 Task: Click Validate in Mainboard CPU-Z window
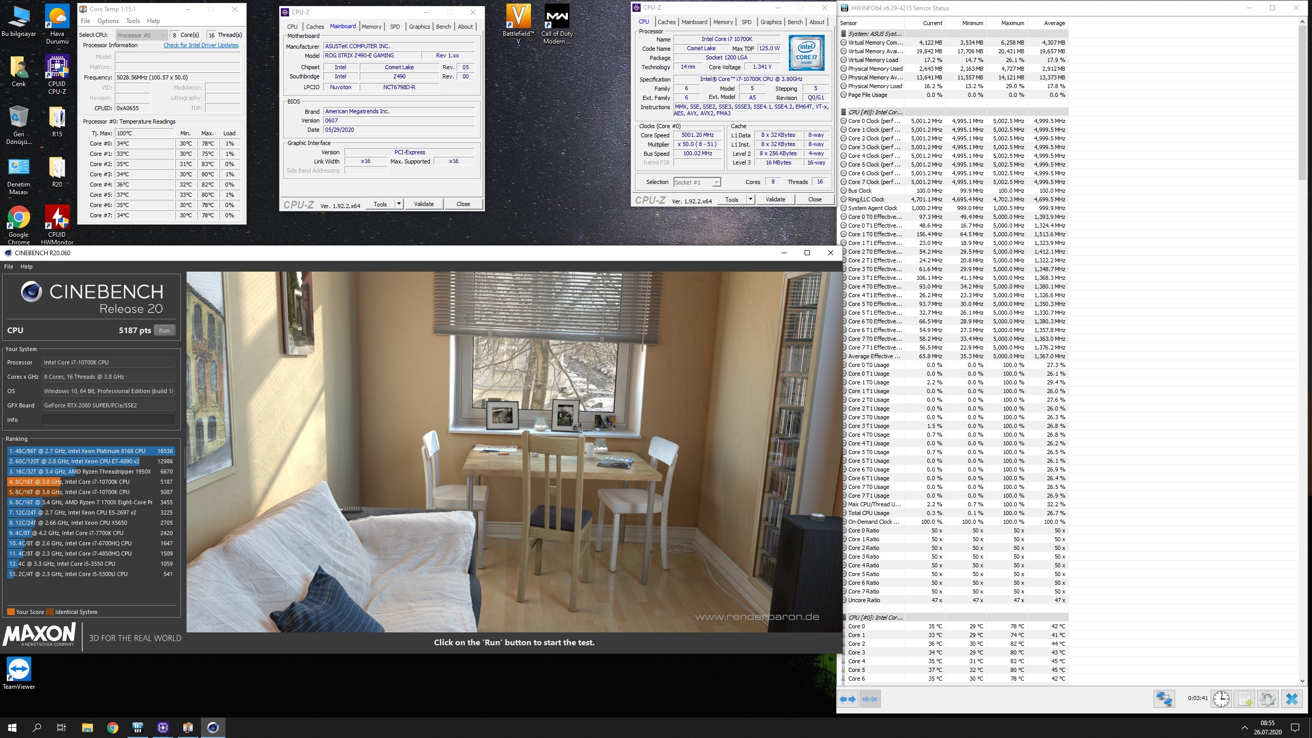[x=424, y=204]
